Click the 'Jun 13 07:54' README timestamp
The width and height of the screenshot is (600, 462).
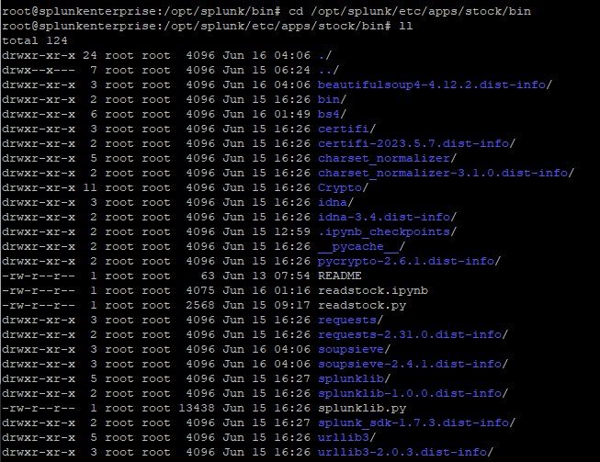[x=266, y=276]
